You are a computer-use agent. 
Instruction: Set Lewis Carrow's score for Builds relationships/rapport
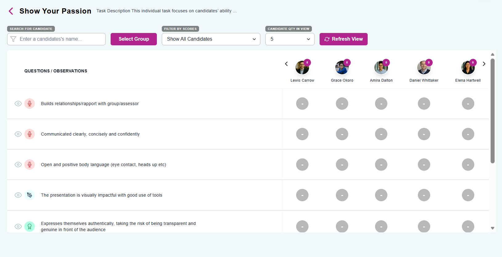point(302,104)
